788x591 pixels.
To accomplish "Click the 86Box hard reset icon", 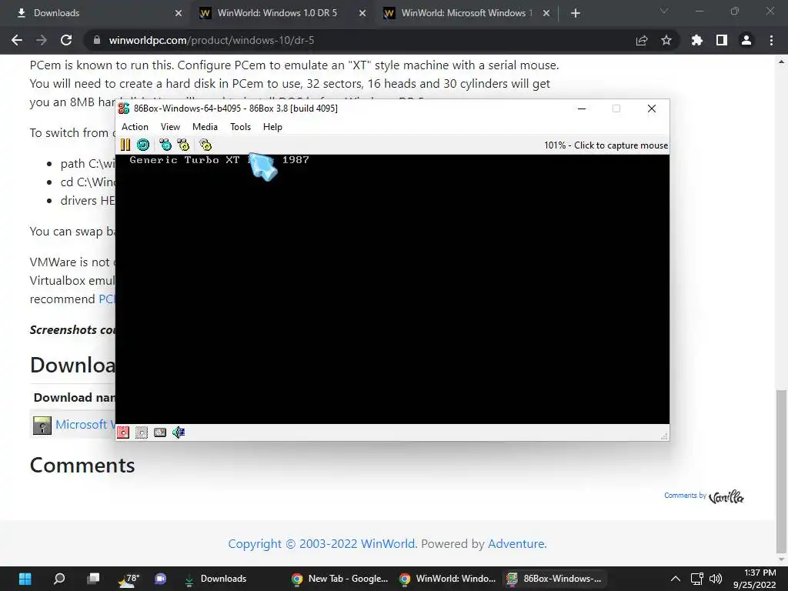I will pyautogui.click(x=142, y=145).
